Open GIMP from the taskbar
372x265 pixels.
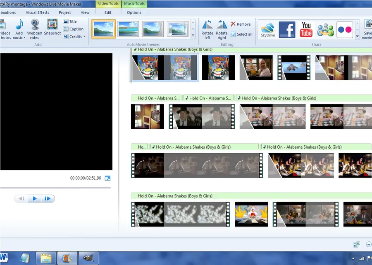click(89, 258)
